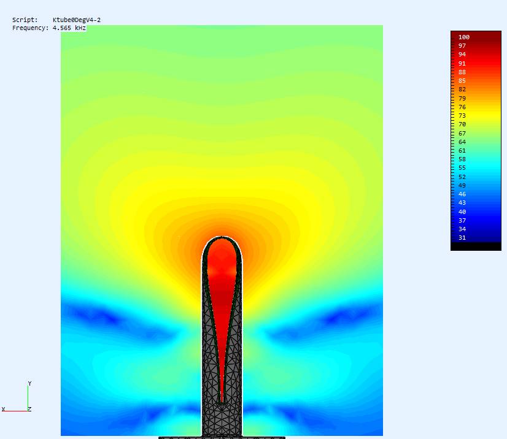Click the 67 value on color legend

click(462, 133)
